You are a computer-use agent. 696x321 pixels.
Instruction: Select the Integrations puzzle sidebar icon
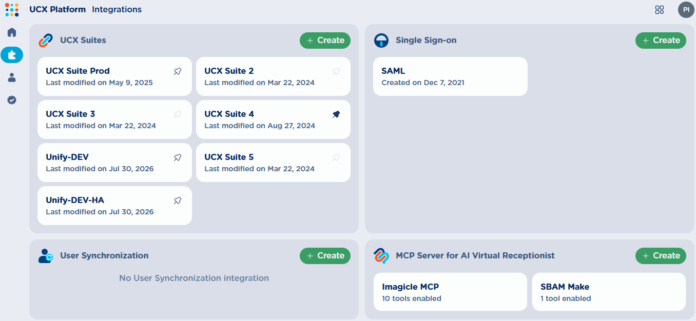[12, 55]
